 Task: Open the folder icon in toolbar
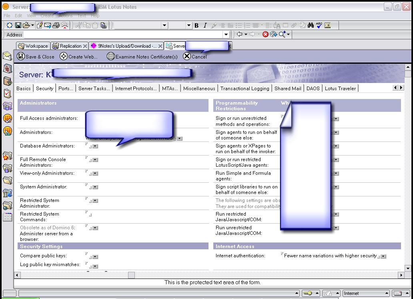click(x=26, y=25)
